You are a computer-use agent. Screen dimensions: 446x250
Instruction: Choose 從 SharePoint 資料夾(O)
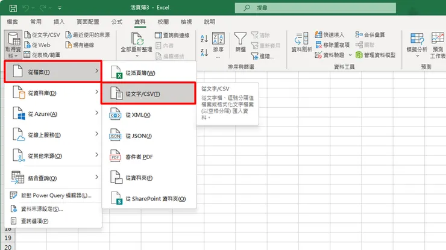(x=149, y=199)
